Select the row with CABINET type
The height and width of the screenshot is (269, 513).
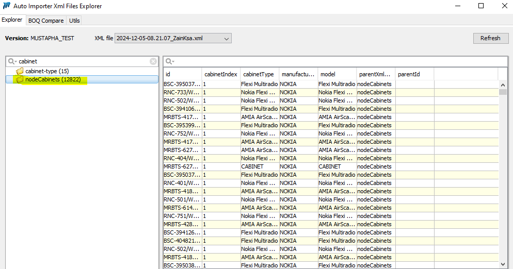tap(252, 166)
